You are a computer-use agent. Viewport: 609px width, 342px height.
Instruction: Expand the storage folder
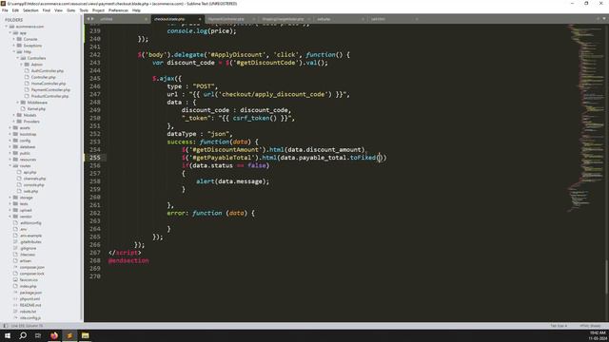[10, 198]
